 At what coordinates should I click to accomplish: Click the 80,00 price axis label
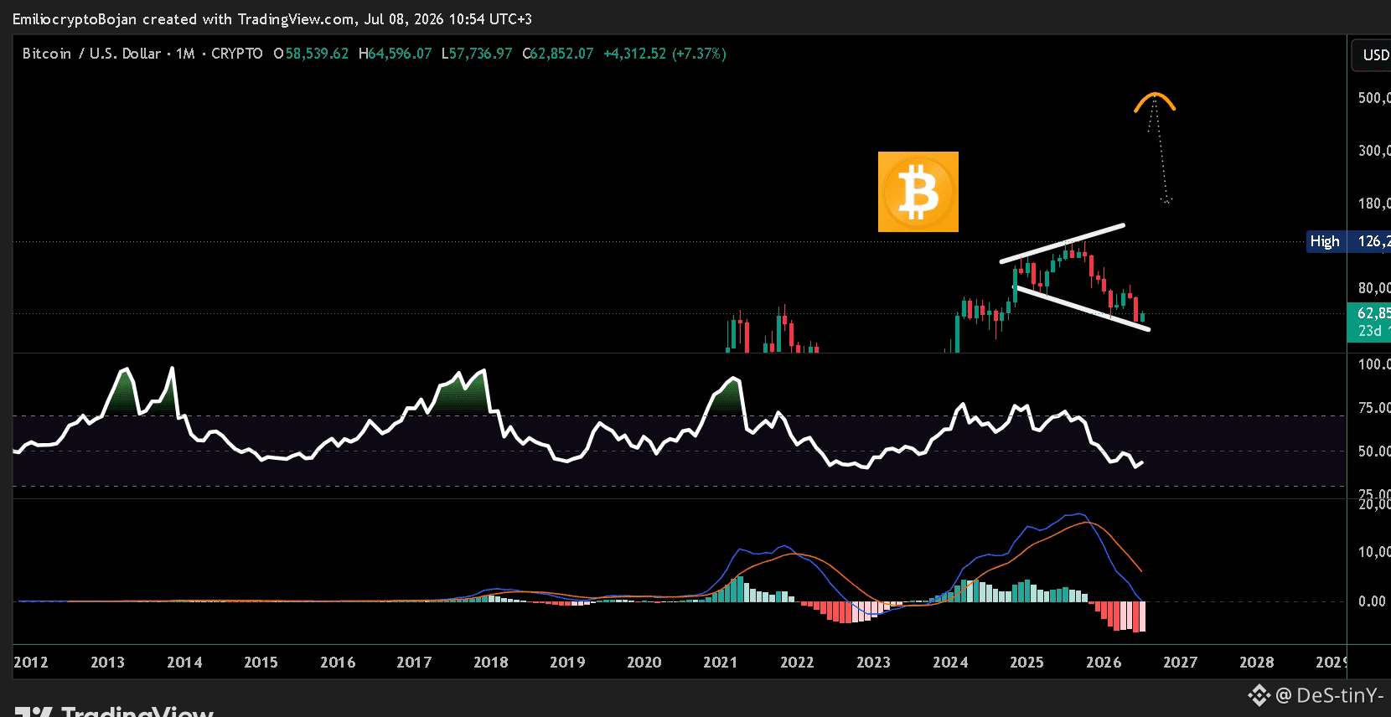point(1374,288)
